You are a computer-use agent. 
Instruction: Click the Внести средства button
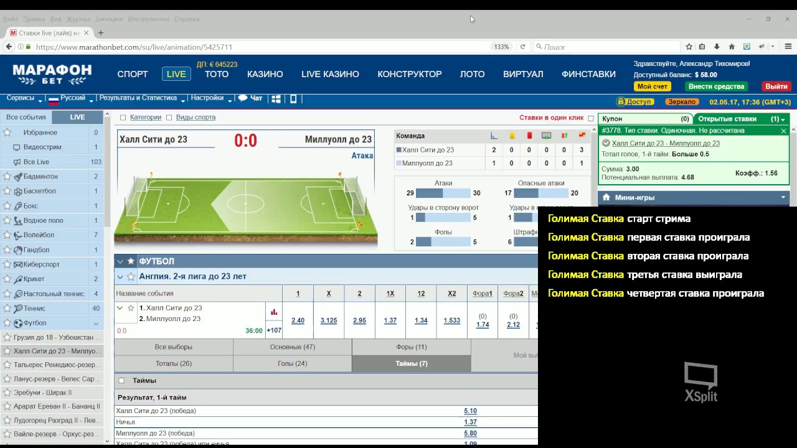tap(716, 86)
